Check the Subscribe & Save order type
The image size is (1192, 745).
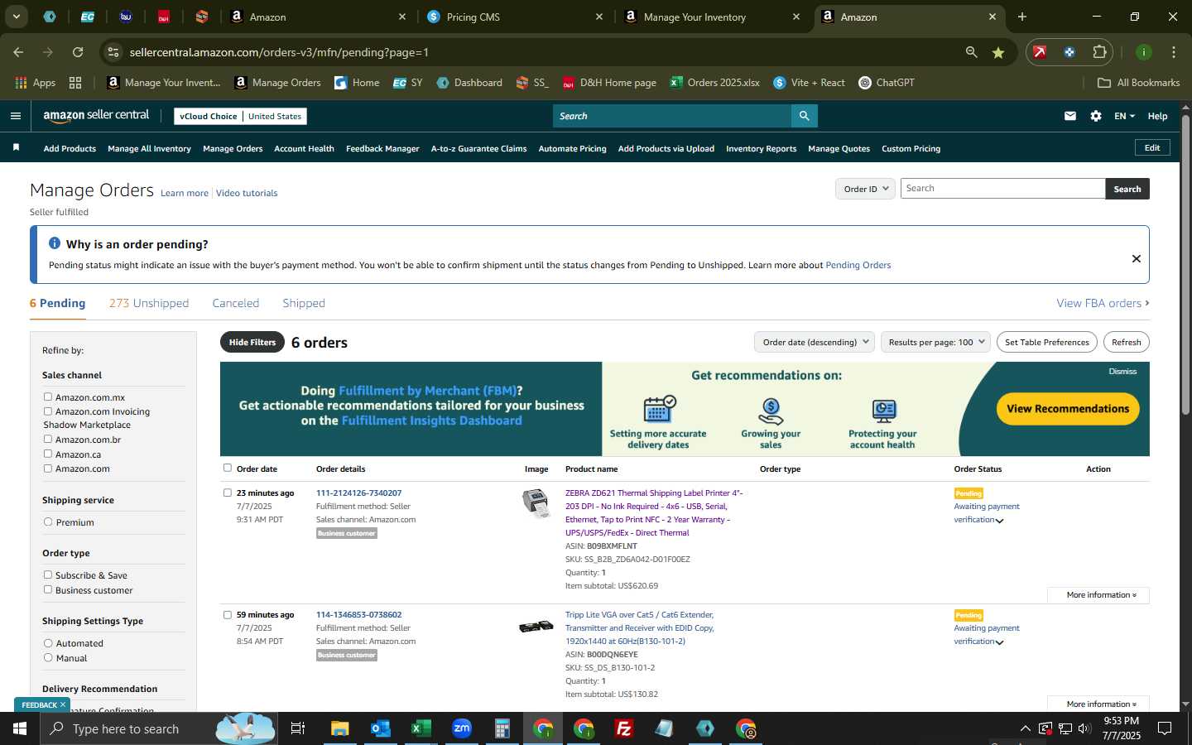tap(48, 574)
